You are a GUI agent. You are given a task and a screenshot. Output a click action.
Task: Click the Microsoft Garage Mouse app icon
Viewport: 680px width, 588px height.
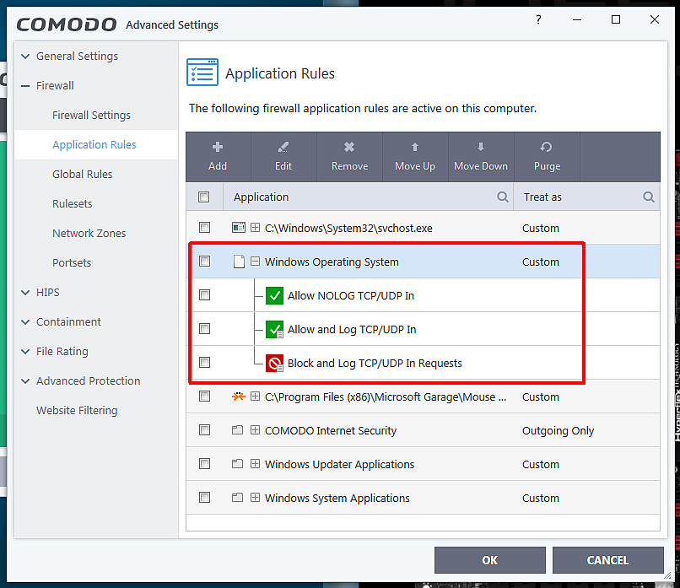(239, 396)
